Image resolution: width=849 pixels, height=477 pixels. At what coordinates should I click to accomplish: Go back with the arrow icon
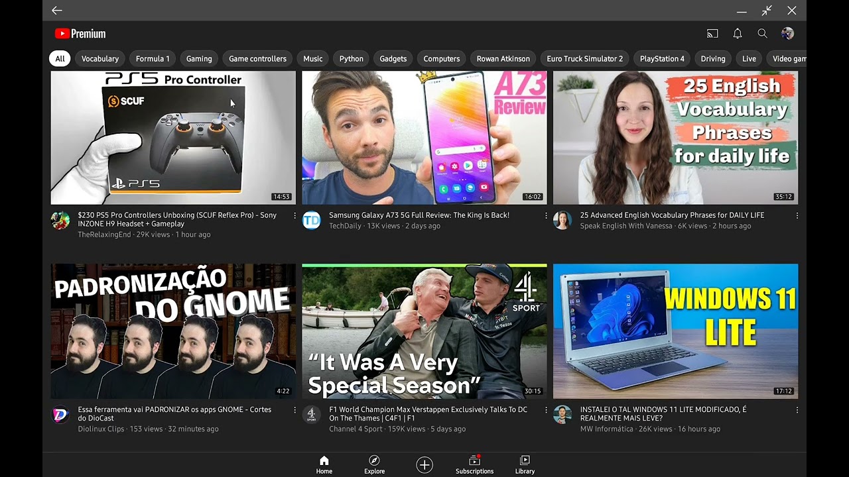pos(57,10)
